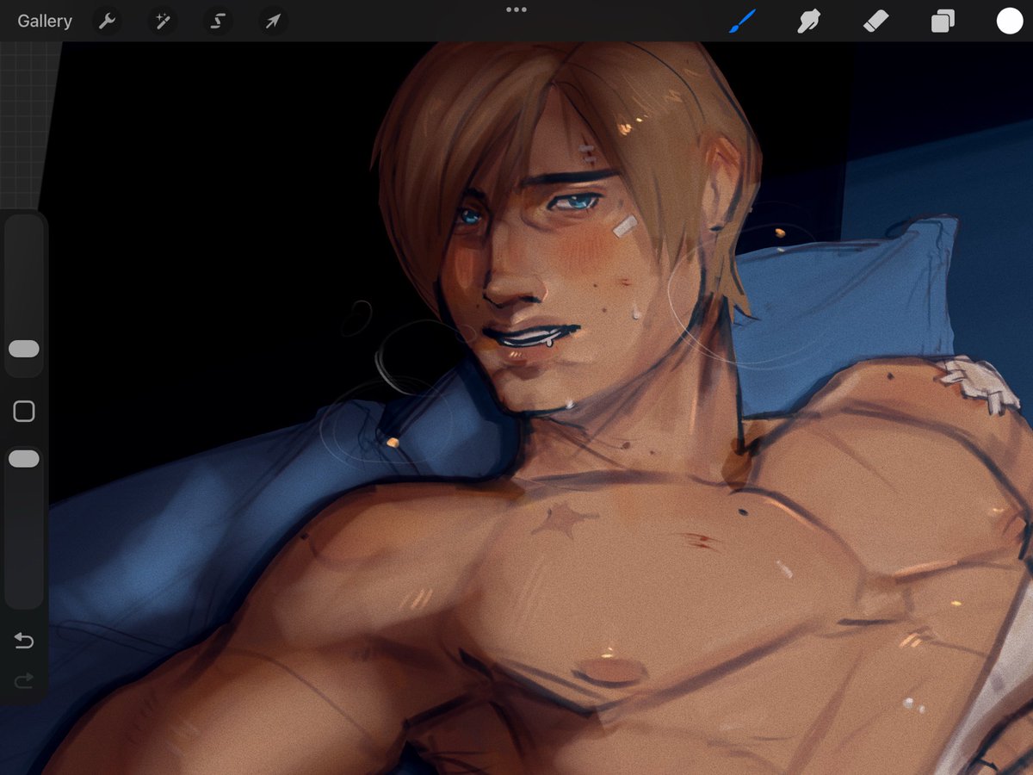Open the Actions wrench menu

(x=107, y=22)
